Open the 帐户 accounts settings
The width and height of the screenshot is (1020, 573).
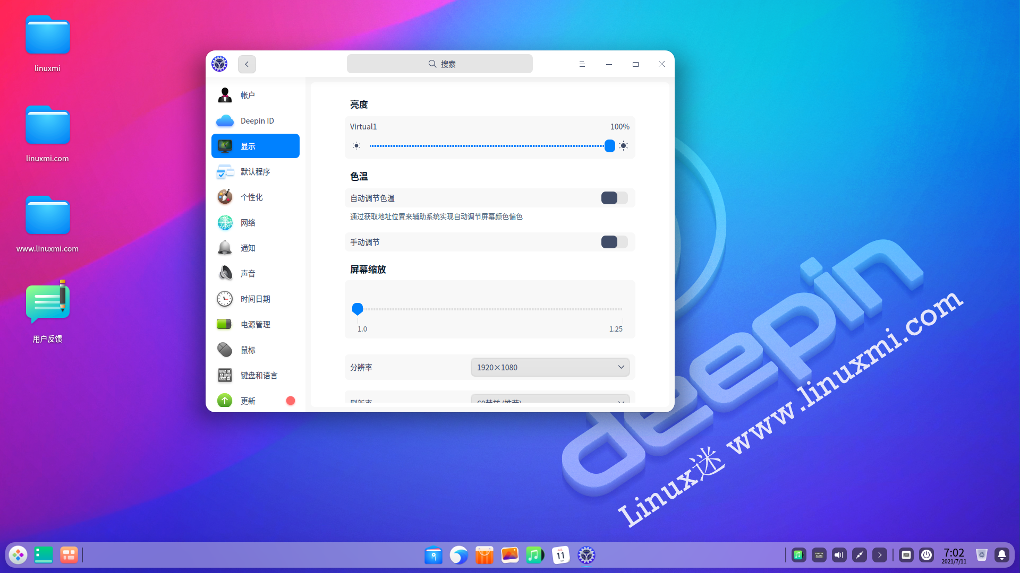click(256, 95)
